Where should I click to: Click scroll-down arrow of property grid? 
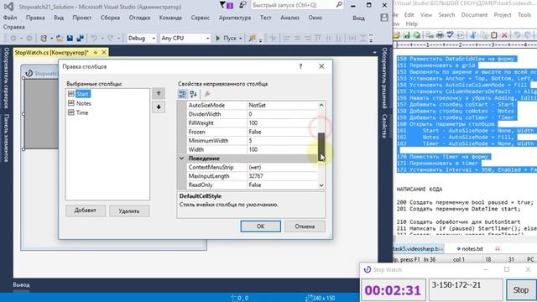coord(321,185)
